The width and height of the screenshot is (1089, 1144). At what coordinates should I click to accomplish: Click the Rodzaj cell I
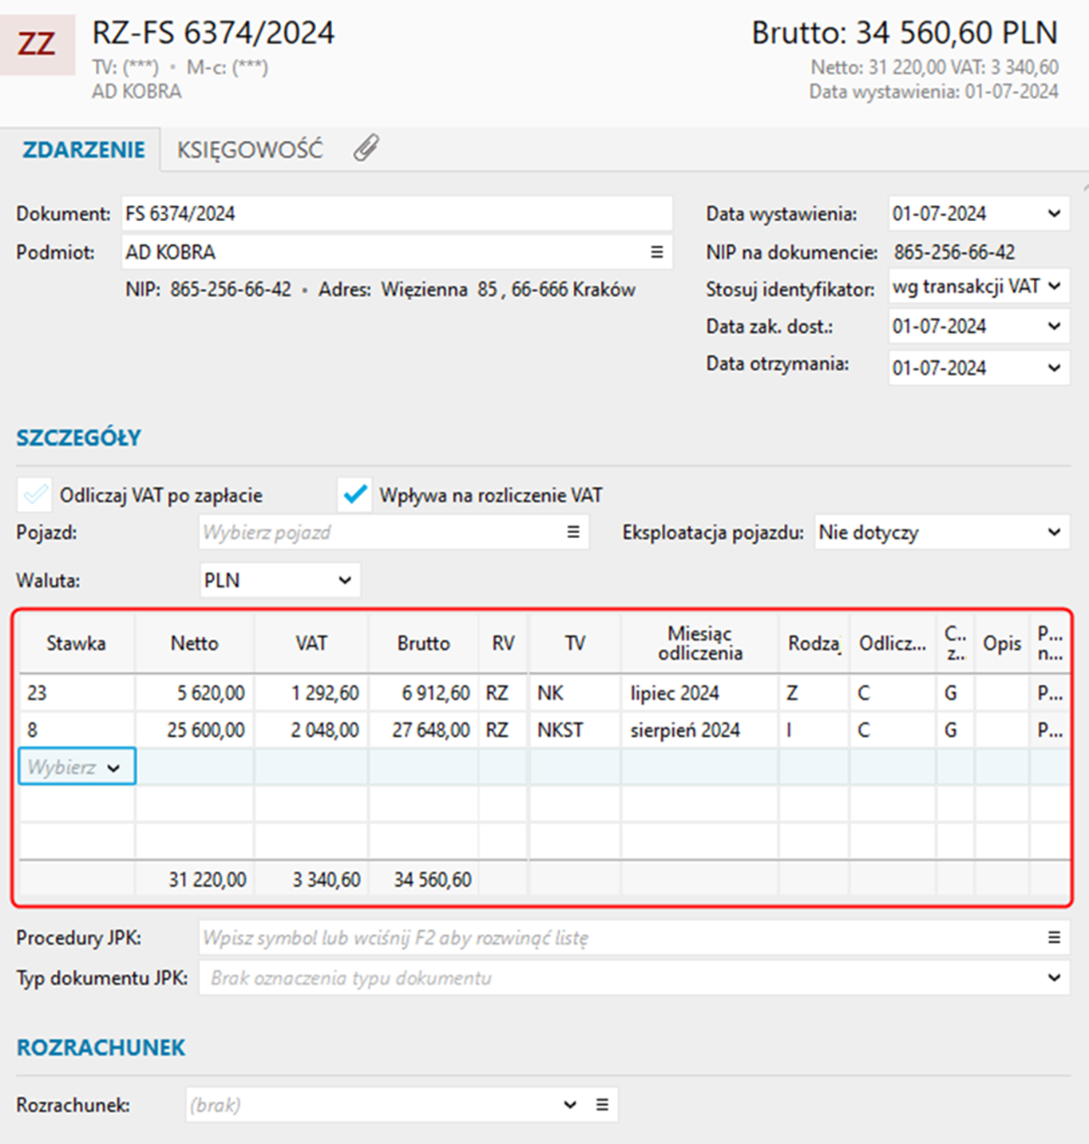pyautogui.click(x=814, y=730)
